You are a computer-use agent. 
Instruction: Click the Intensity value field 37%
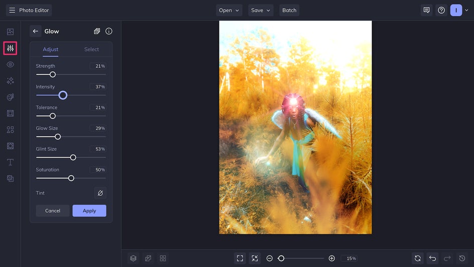click(x=98, y=87)
